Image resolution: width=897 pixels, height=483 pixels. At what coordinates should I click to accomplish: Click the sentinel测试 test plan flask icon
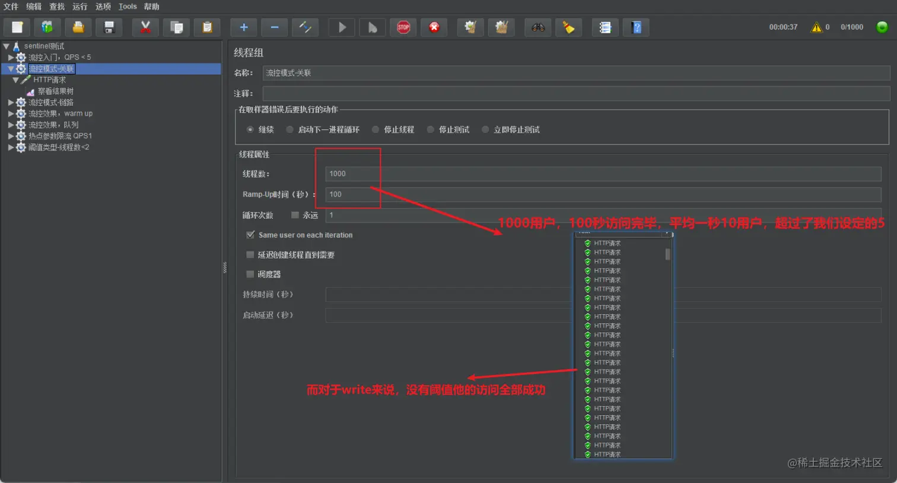pyautogui.click(x=16, y=46)
